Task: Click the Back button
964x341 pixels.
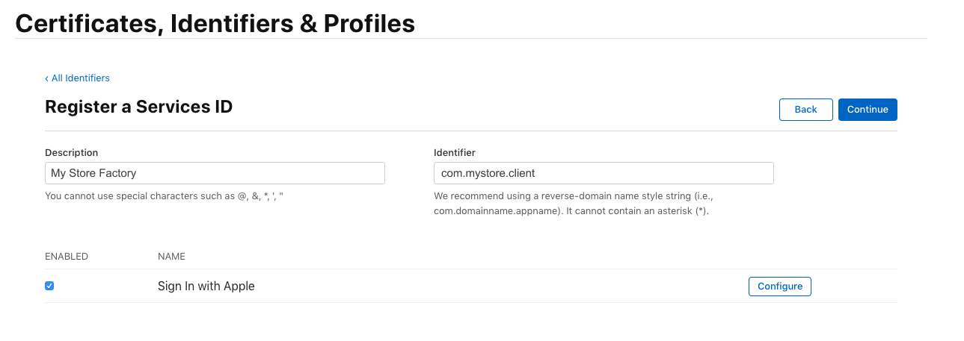Action: 805,110
